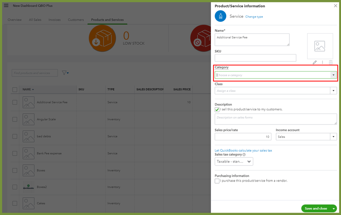Switch to the Invoices tab
The height and width of the screenshot is (215, 341).
tap(54, 20)
